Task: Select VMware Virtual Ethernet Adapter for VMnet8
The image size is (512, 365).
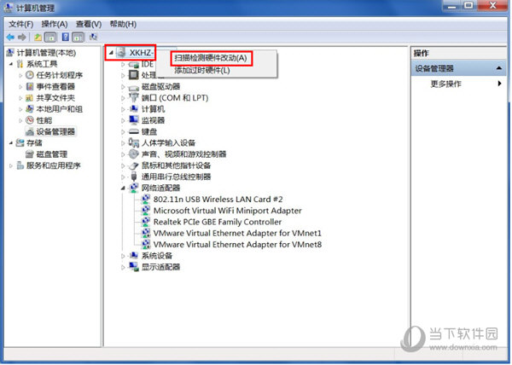Action: pyautogui.click(x=237, y=244)
